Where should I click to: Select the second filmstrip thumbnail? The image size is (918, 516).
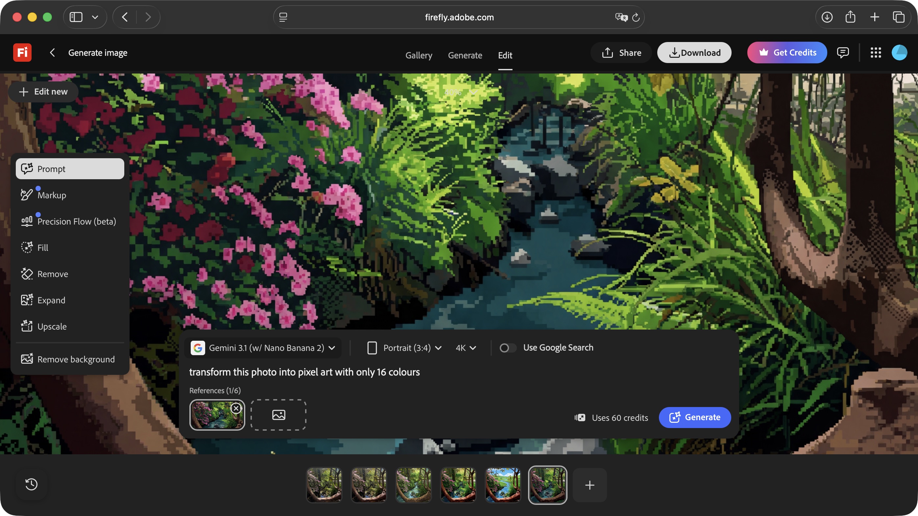[369, 485]
